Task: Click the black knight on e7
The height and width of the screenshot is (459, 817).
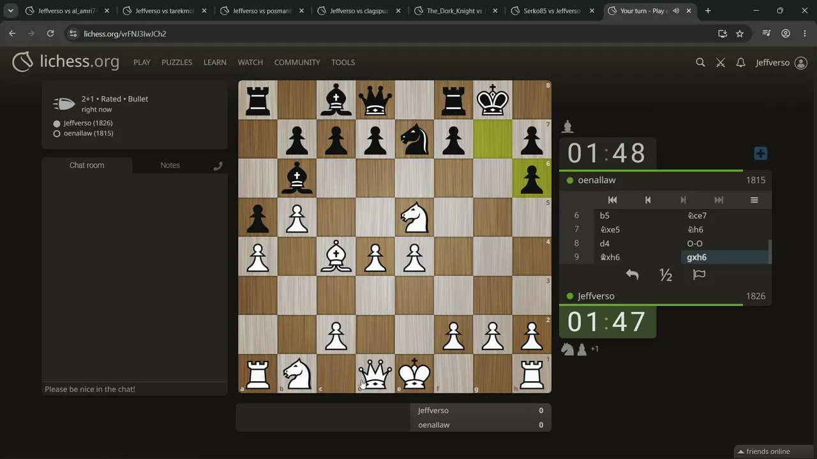Action: tap(415, 139)
